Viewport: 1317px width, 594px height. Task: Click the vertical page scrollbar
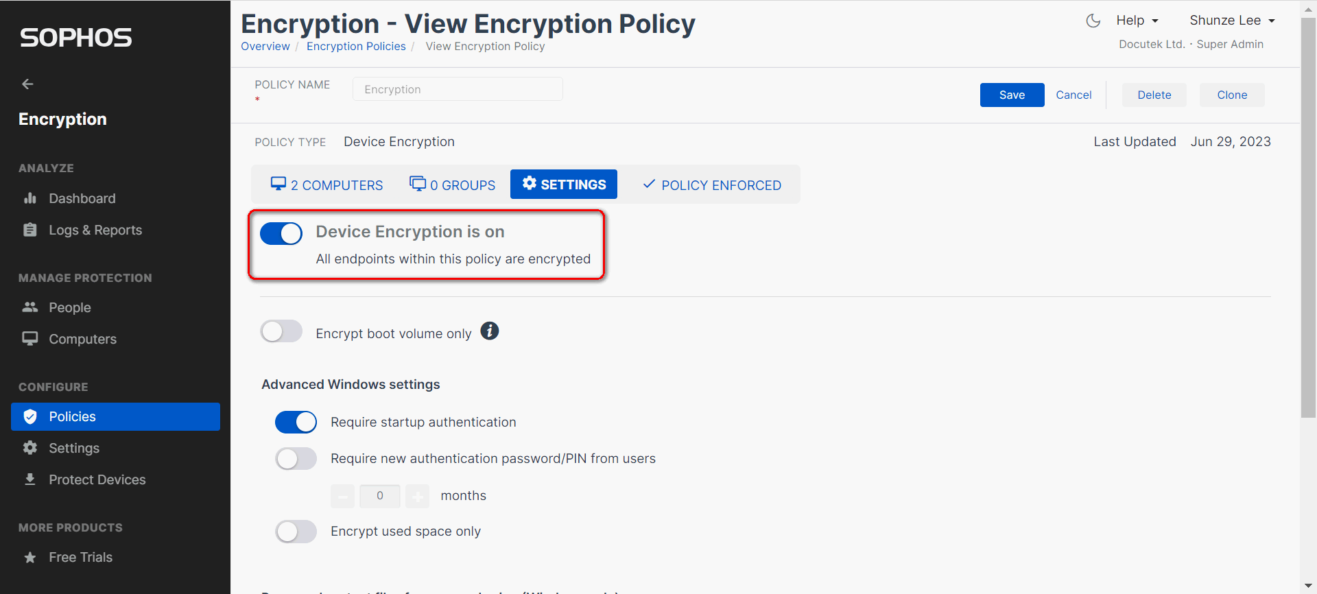(1308, 217)
